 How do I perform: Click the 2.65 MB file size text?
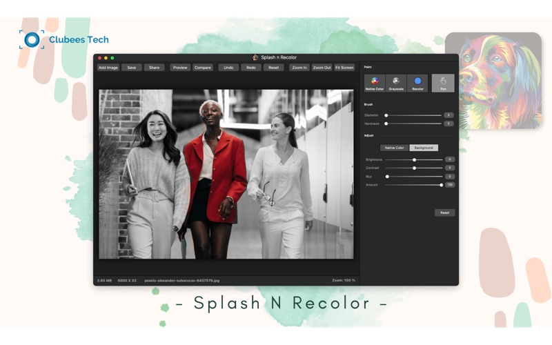pyautogui.click(x=104, y=281)
